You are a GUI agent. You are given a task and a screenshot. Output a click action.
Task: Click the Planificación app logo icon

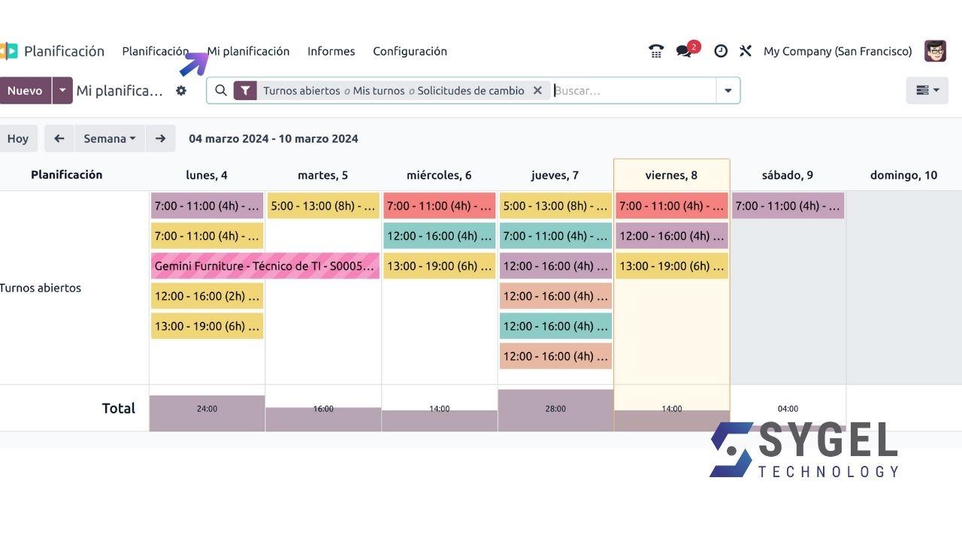tap(11, 51)
